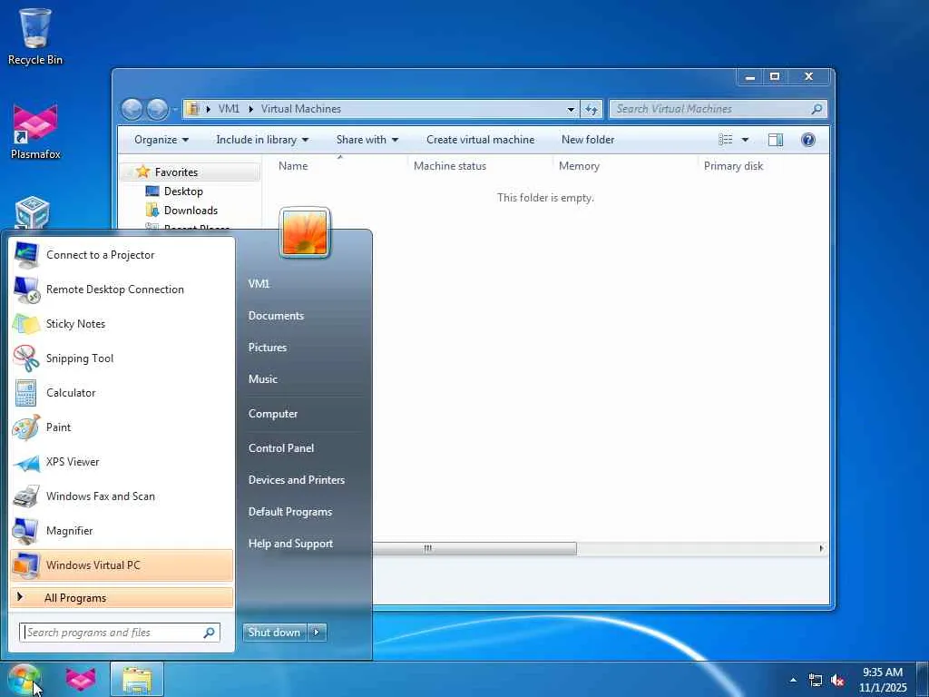Viewport: 929px width, 697px height.
Task: Click the Start orb button
Action: click(24, 680)
